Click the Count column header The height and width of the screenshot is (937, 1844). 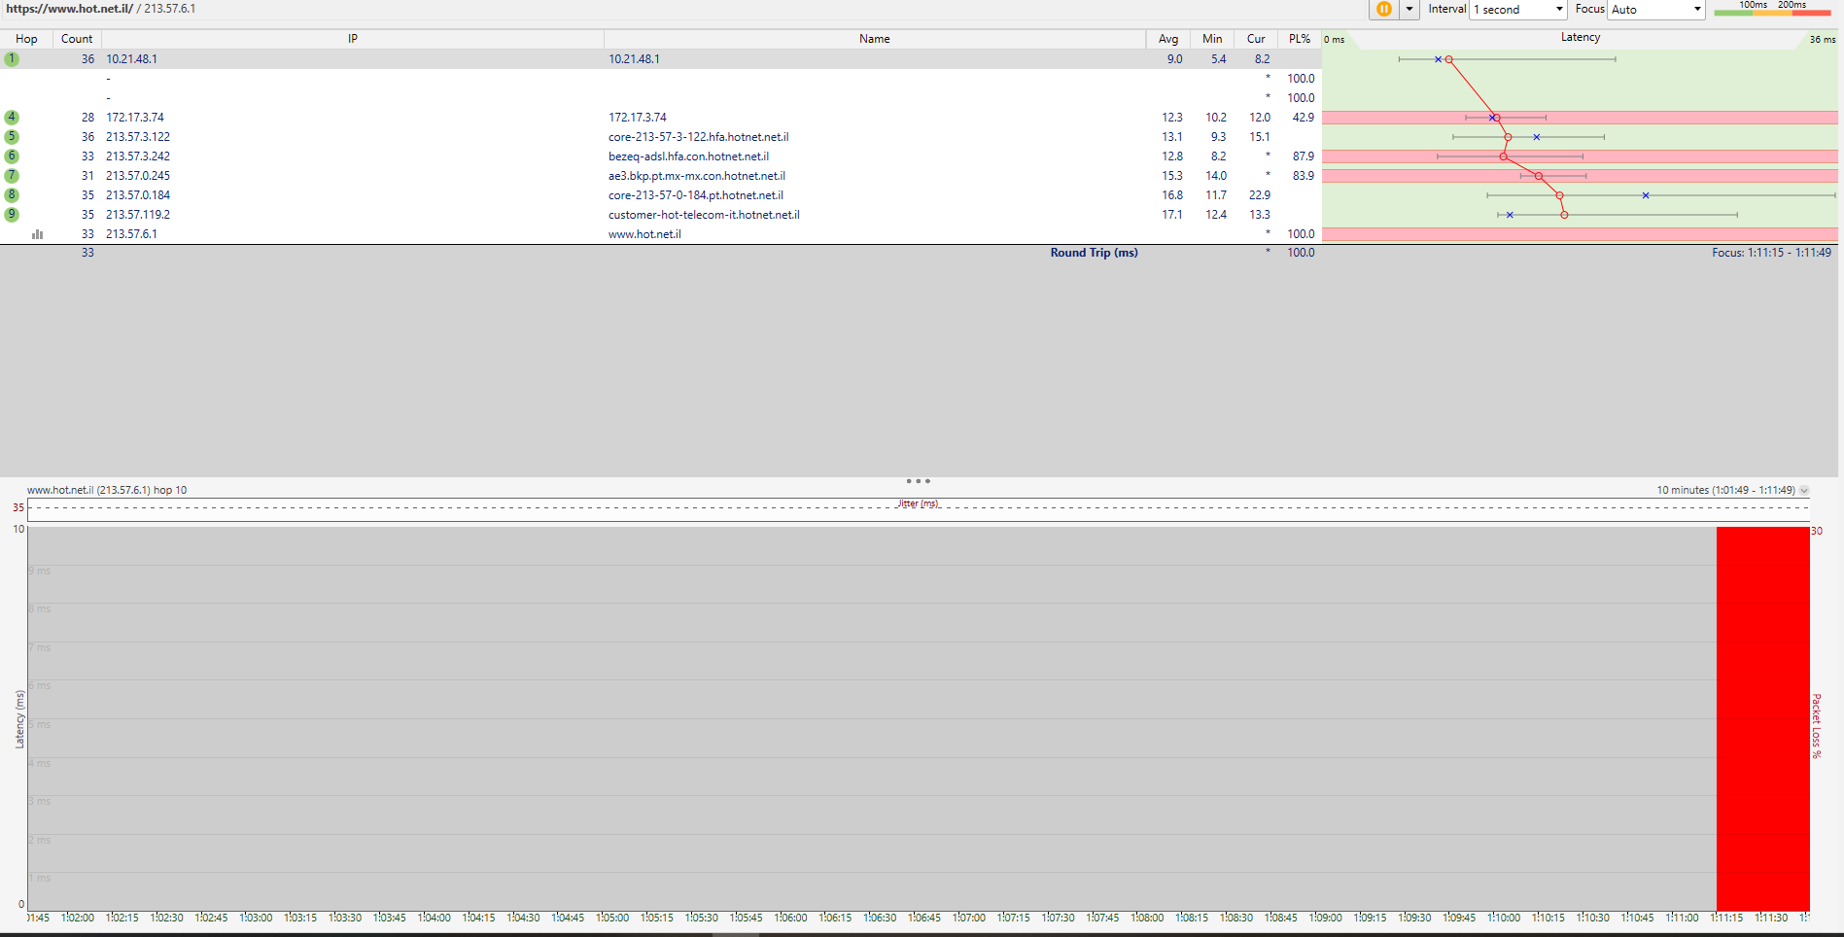(77, 39)
